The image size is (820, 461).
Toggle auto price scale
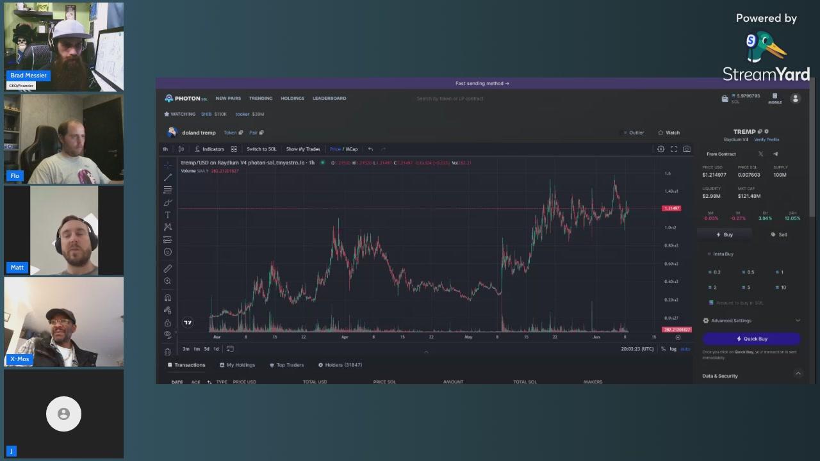pyautogui.click(x=685, y=349)
